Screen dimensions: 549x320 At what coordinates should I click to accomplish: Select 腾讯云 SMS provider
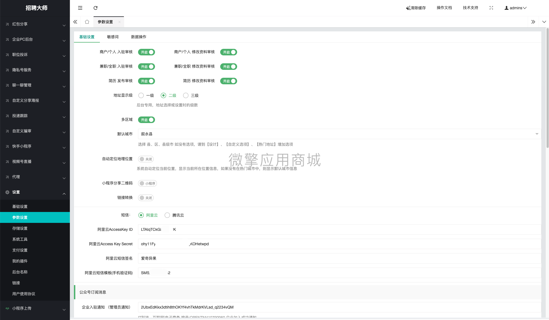coord(167,215)
